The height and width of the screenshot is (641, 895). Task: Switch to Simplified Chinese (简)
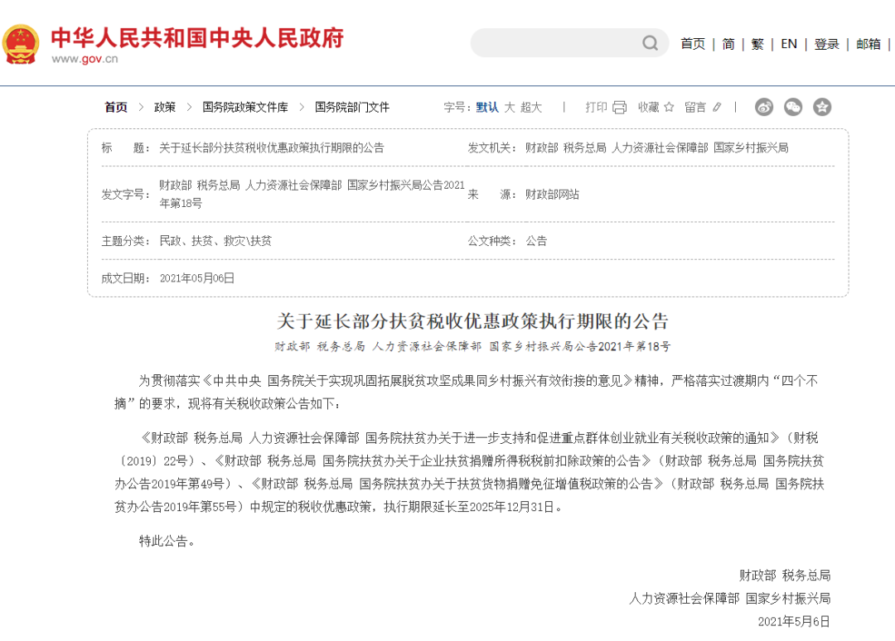pos(728,44)
